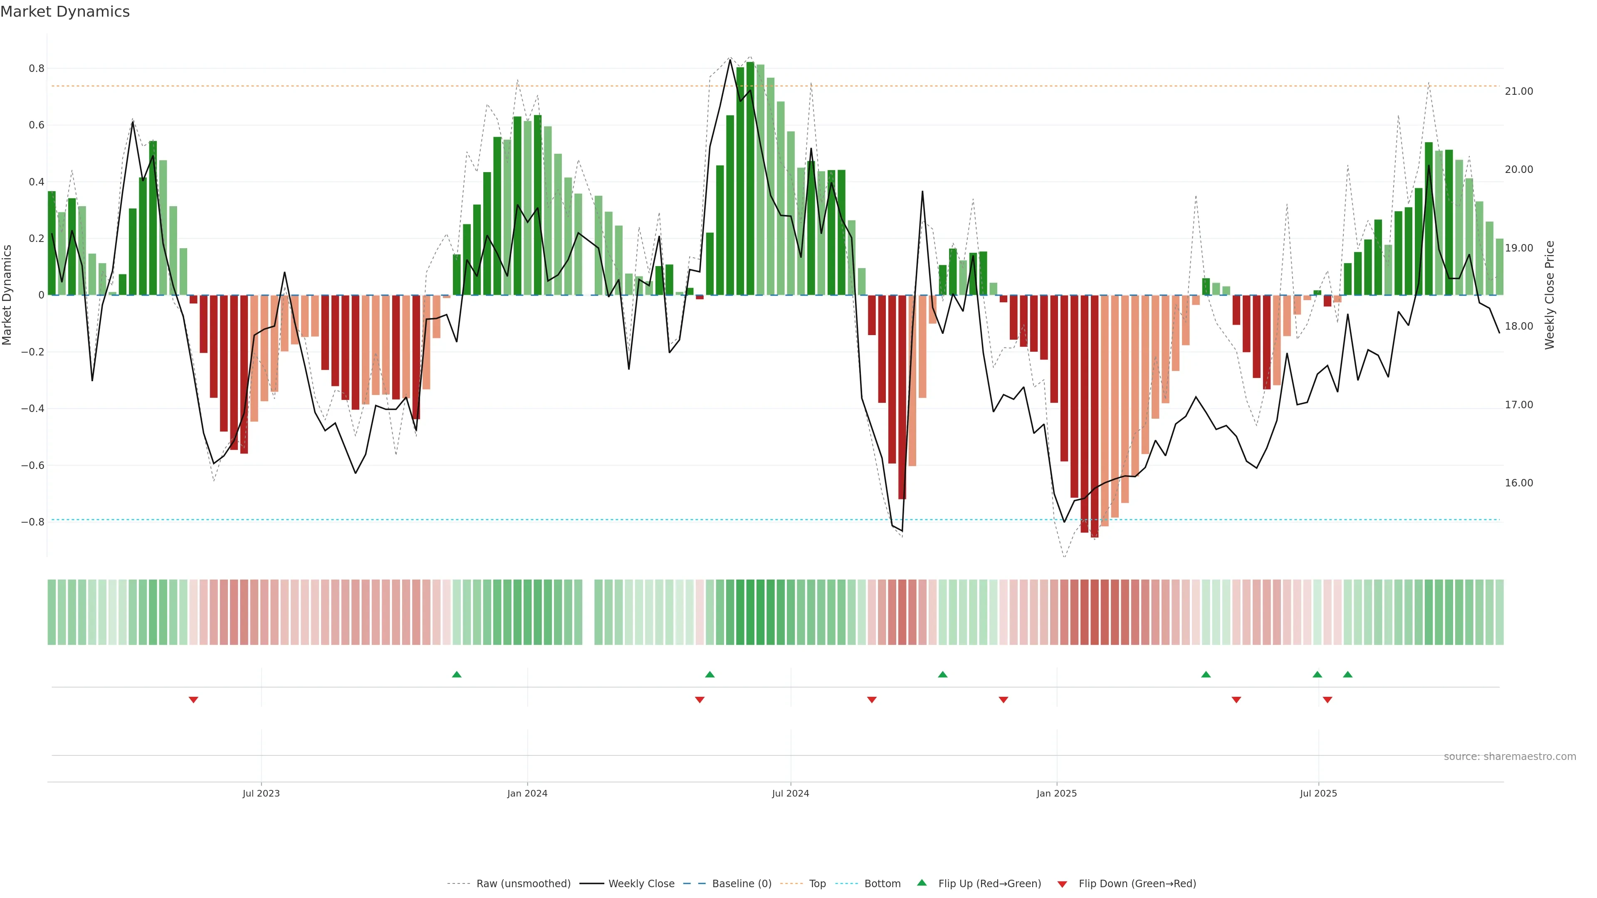This screenshot has height=898, width=1597.
Task: Toggle the Baseline (0) legend entry
Action: click(x=742, y=884)
